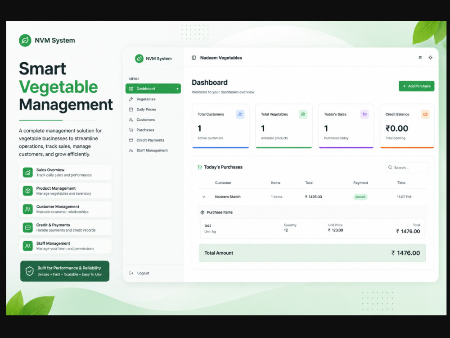The width and height of the screenshot is (450, 338).
Task: Click the 11:07 PM time cell
Action: tap(404, 197)
